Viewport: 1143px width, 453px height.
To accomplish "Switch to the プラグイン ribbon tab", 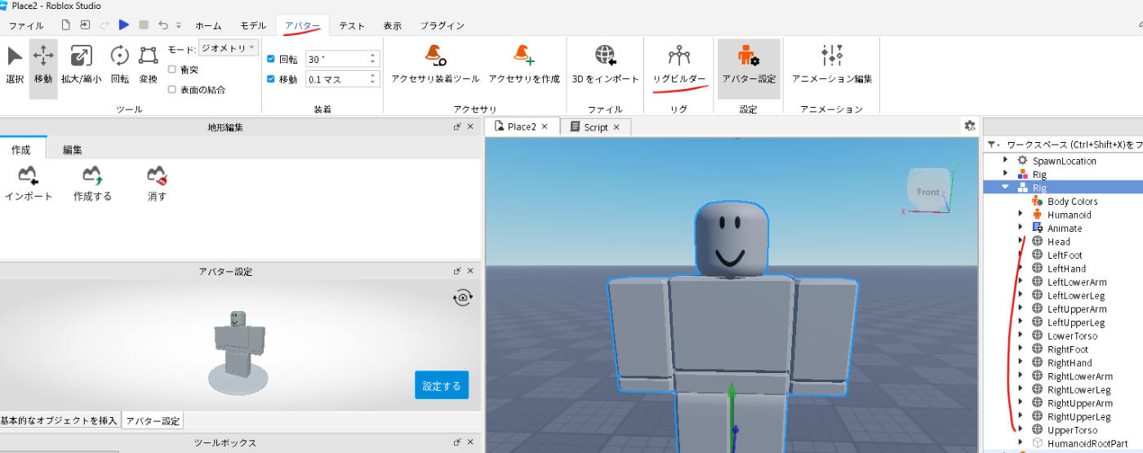I will 443,25.
